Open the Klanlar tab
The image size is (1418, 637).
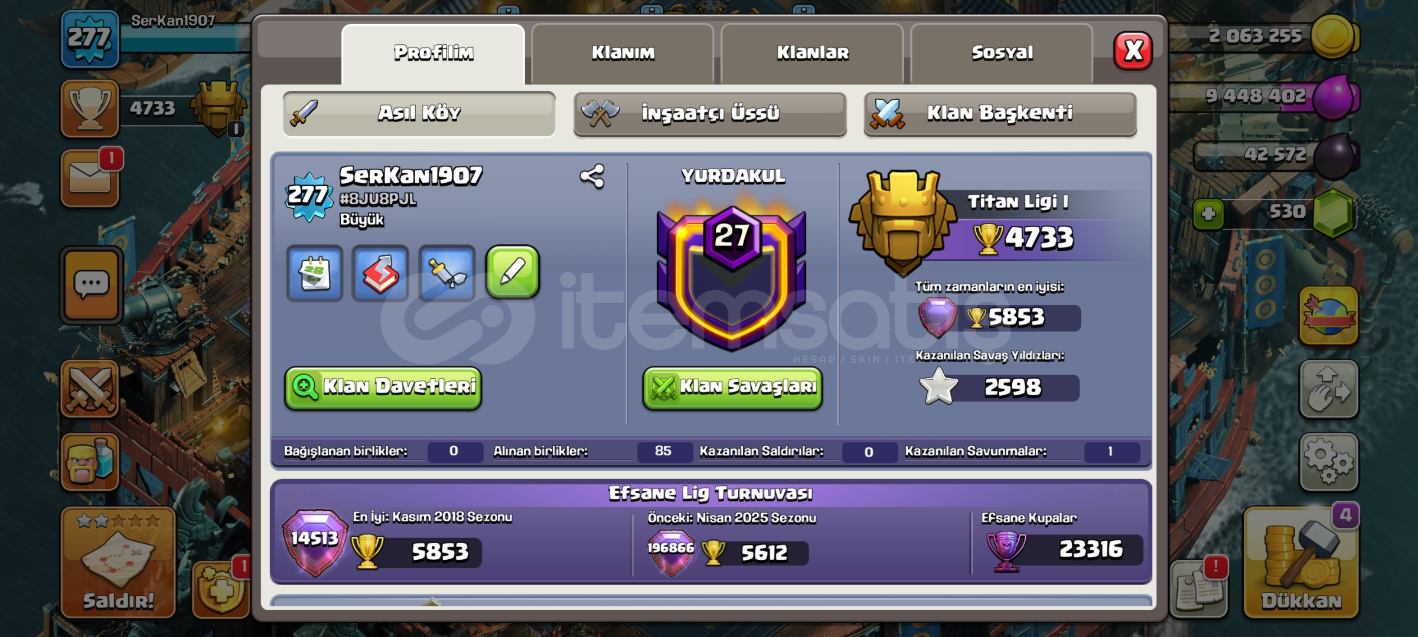[813, 53]
